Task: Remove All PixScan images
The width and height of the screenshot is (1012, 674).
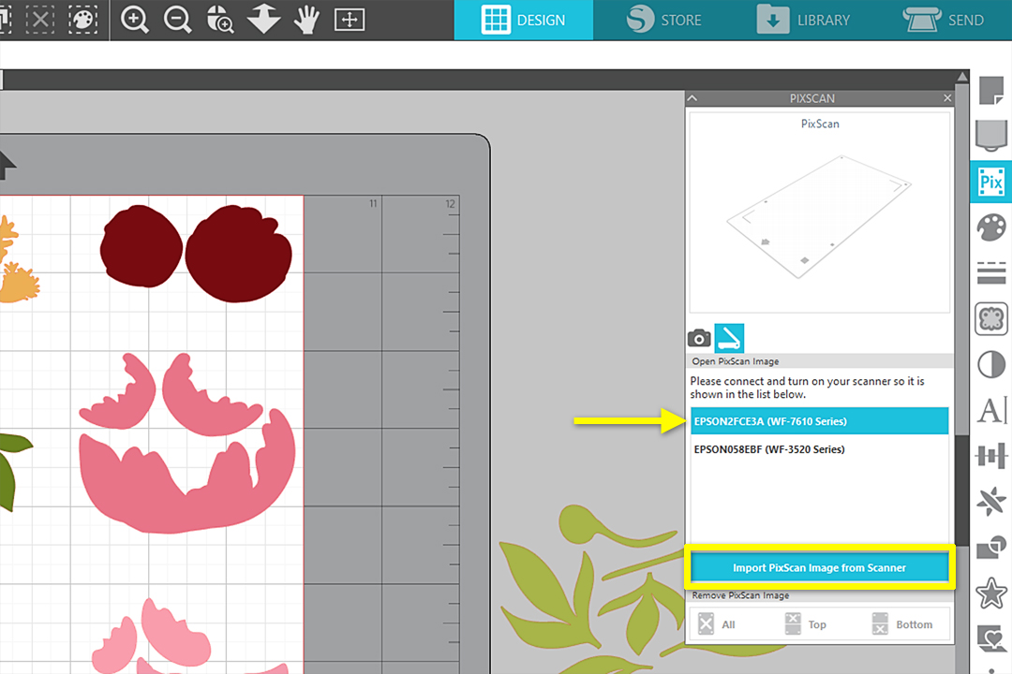Action: point(717,624)
